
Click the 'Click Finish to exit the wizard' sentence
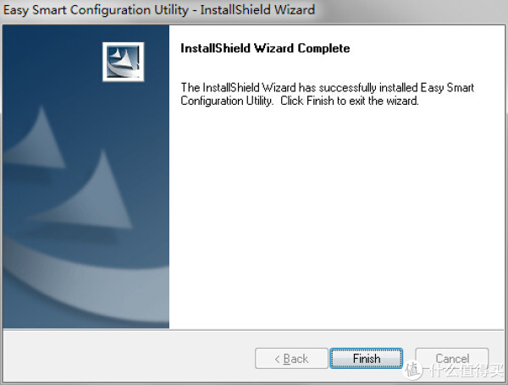point(349,101)
